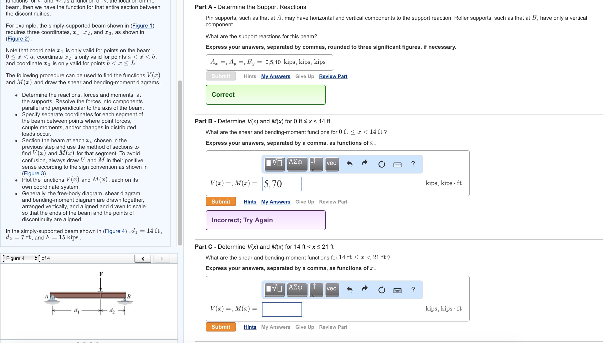Click the next figure chevron button
This screenshot has height=343, width=603.
click(x=161, y=258)
